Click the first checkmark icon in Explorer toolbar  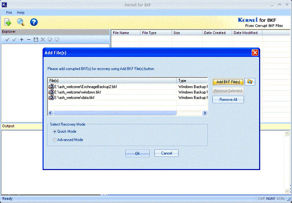pos(7,39)
